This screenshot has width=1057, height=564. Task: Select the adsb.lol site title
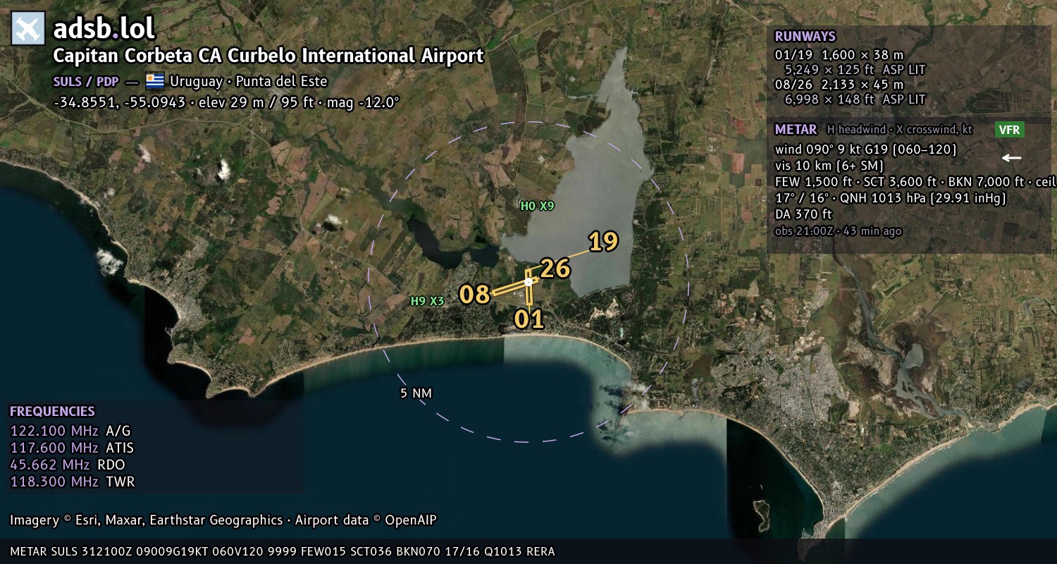104,29
